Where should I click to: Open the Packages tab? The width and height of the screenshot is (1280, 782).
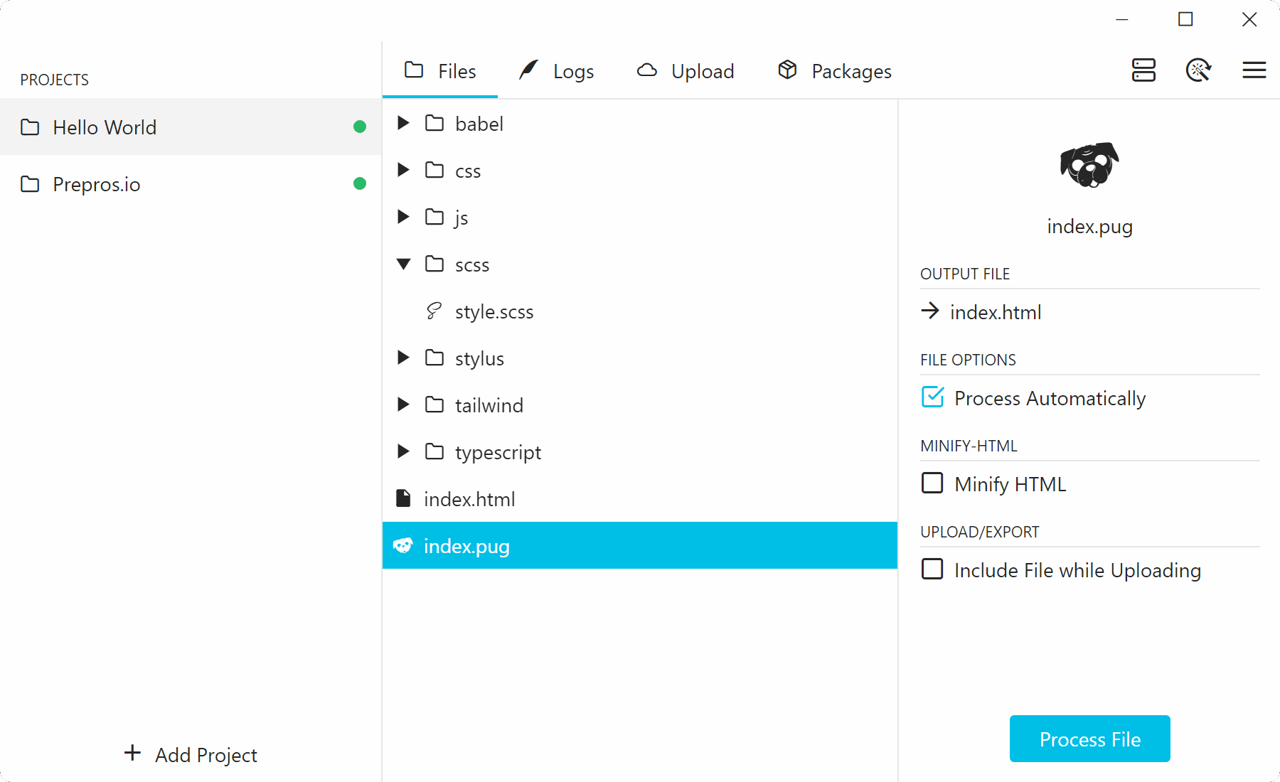[835, 71]
